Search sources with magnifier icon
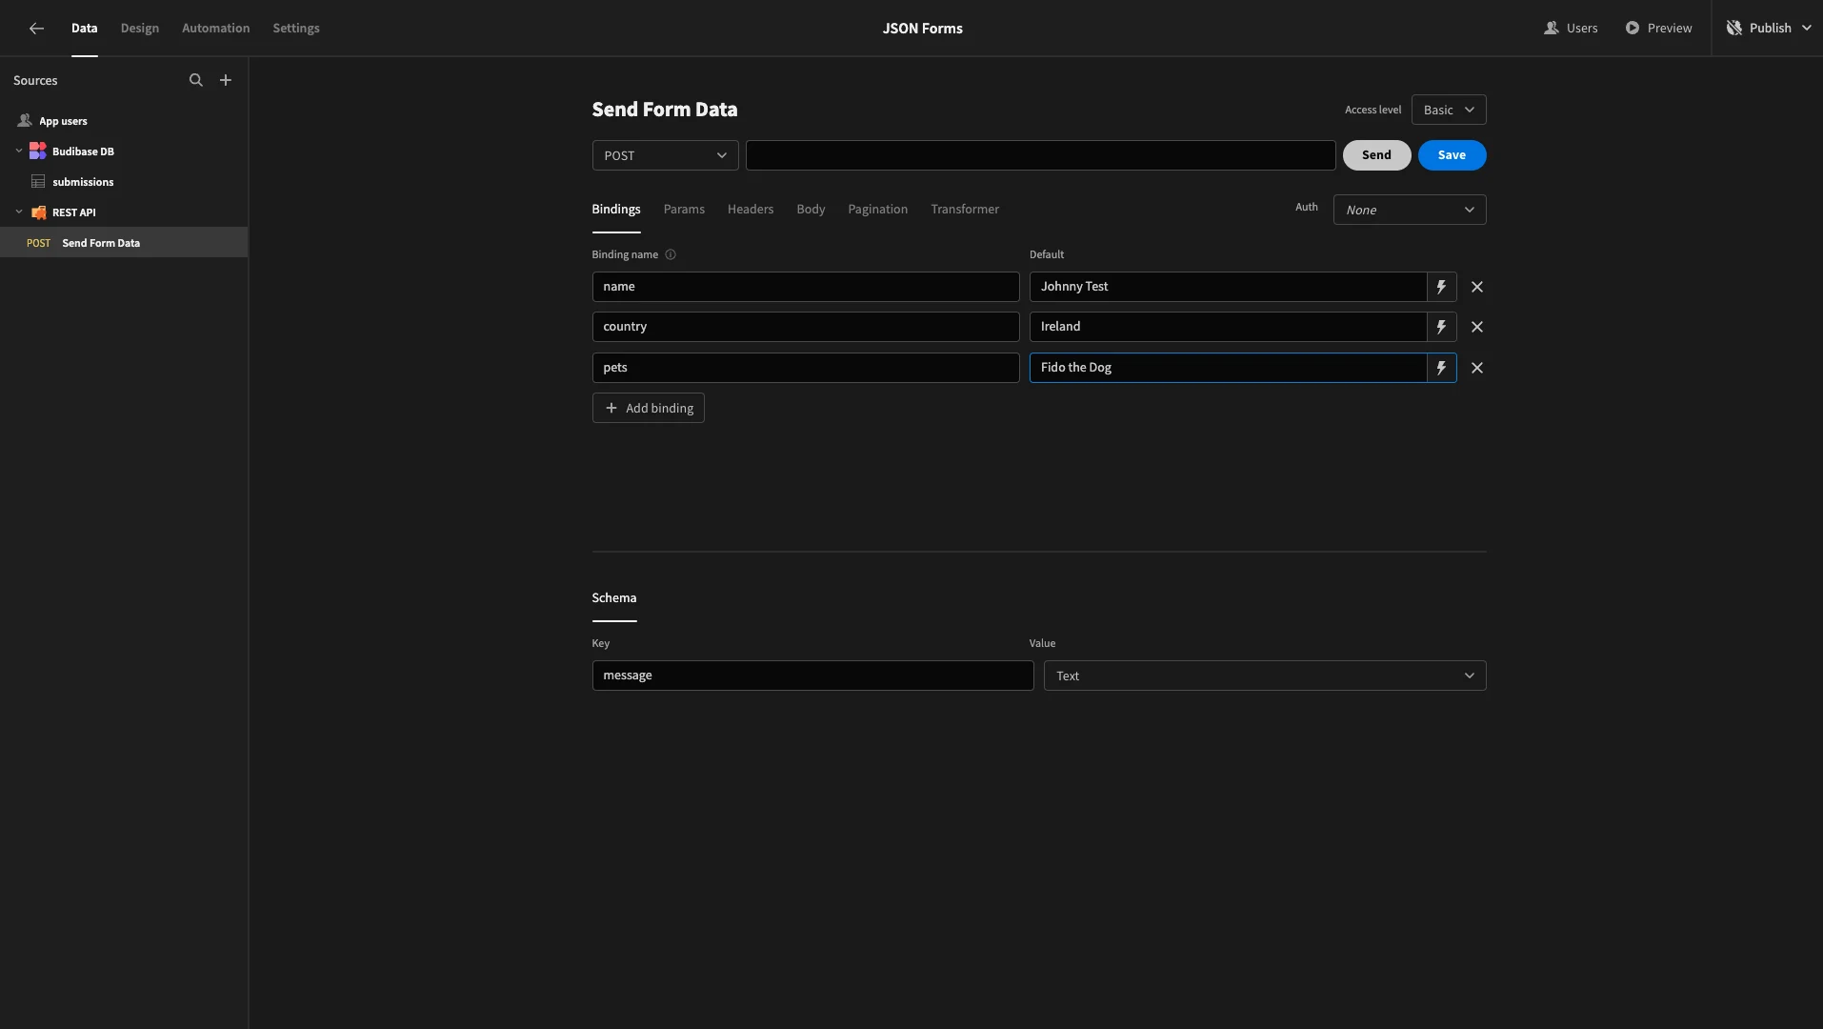This screenshot has width=1823, height=1029. click(195, 80)
